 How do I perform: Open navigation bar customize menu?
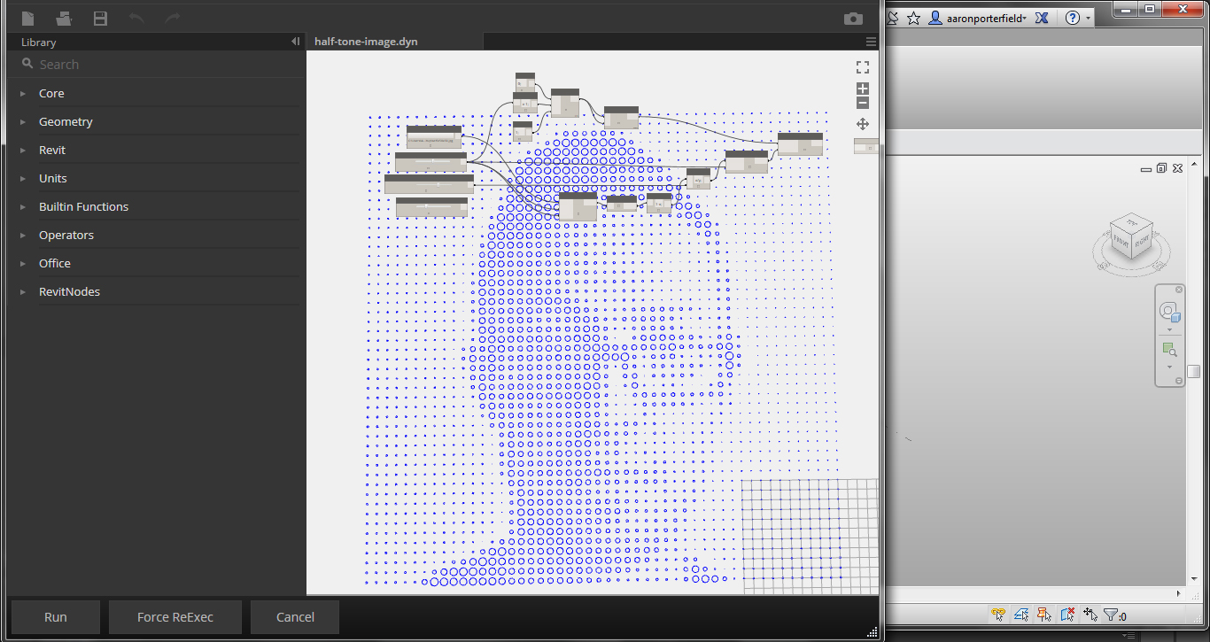[x=1179, y=381]
